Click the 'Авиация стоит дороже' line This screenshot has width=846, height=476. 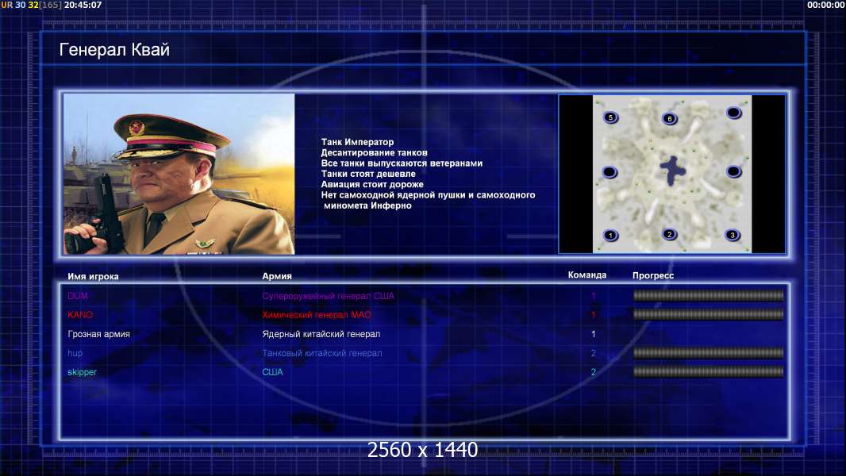[372, 184]
